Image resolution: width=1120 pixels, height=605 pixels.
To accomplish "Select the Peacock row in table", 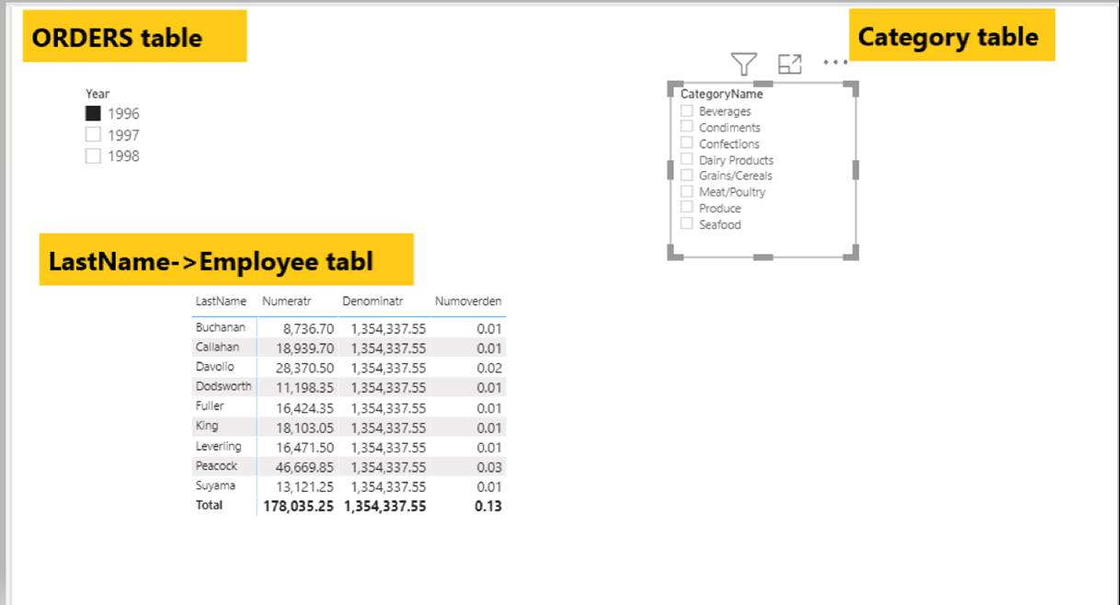I will (x=349, y=467).
